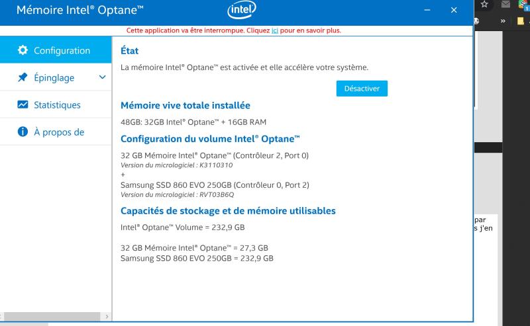Open the Configuration gear icon
The image size is (530, 326).
[x=23, y=50]
